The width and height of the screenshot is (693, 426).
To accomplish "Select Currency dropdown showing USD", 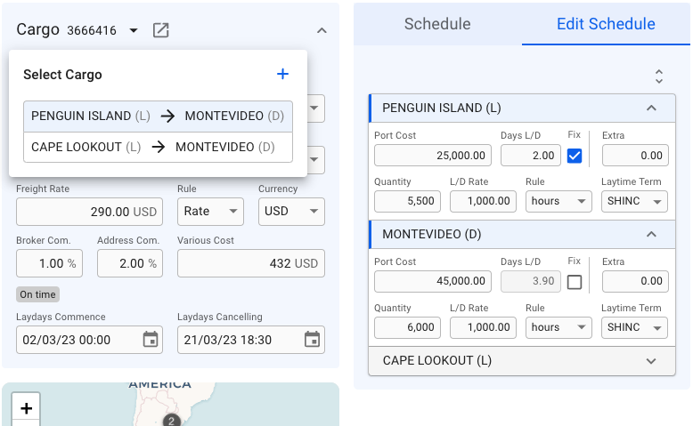I will coord(291,212).
